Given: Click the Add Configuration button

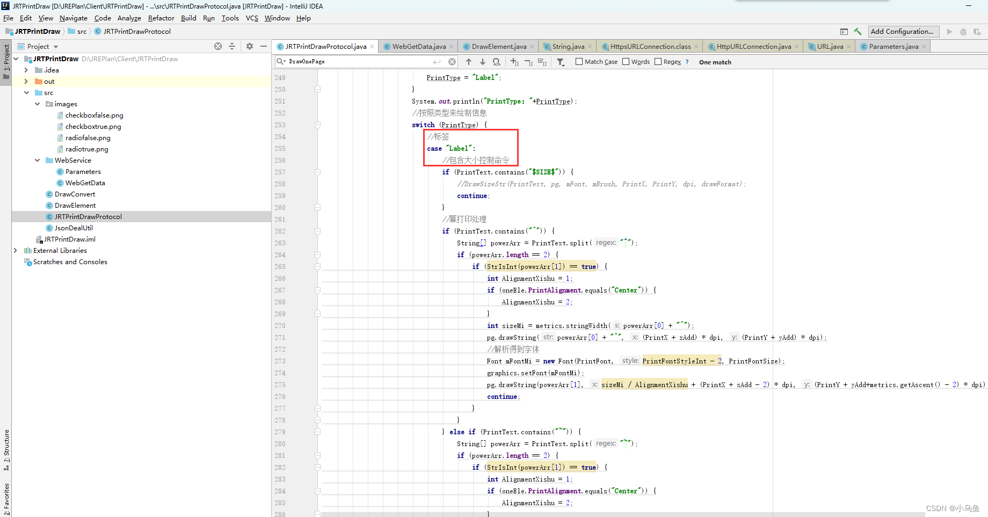Looking at the screenshot, I should 904,32.
